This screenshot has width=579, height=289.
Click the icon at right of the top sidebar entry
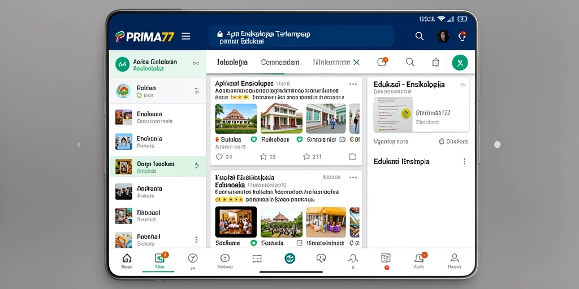tap(196, 63)
